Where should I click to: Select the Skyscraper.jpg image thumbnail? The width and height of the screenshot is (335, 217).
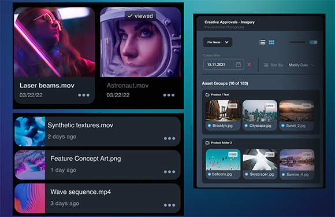click(x=260, y=160)
